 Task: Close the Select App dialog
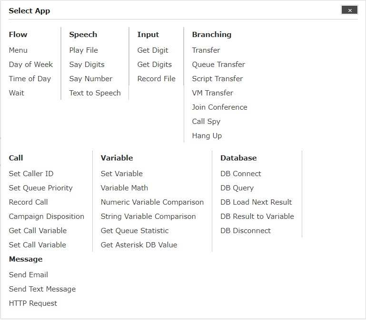tap(349, 10)
